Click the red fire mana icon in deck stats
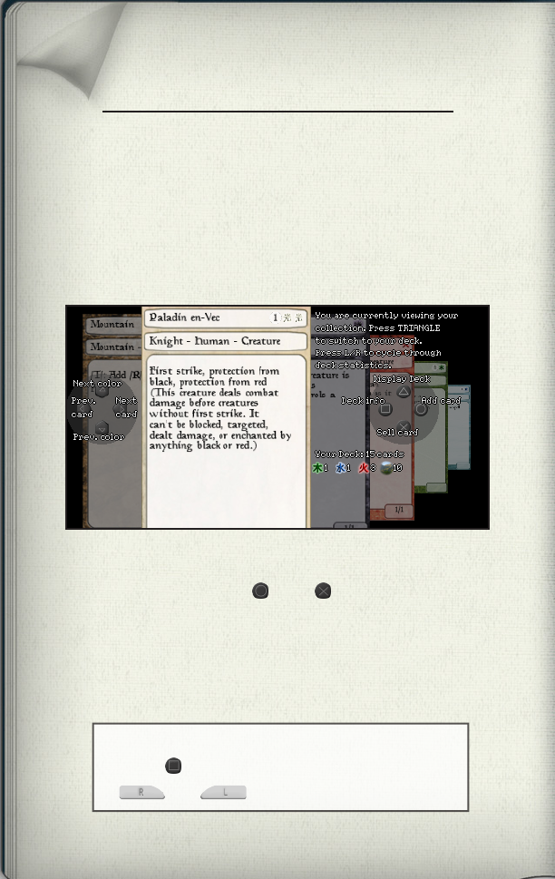The image size is (555, 879). coord(364,467)
